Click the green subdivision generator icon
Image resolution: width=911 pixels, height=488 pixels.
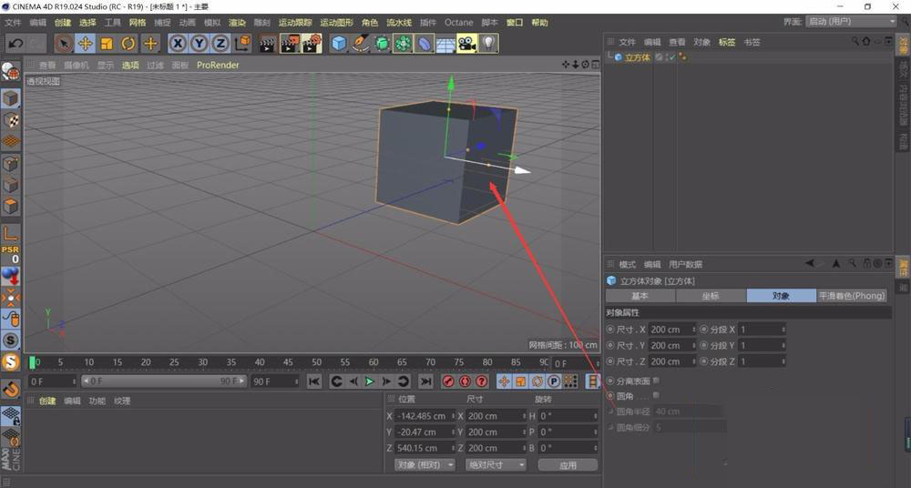click(382, 44)
